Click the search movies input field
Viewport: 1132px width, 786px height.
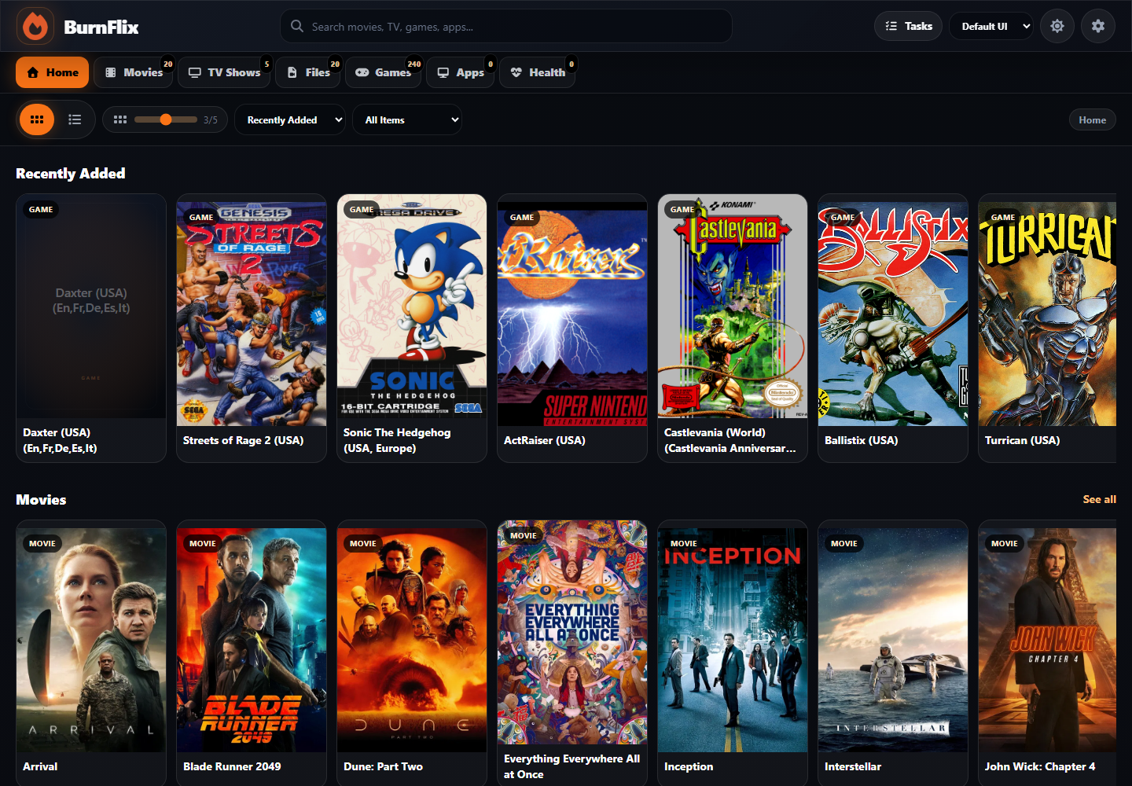(x=506, y=26)
